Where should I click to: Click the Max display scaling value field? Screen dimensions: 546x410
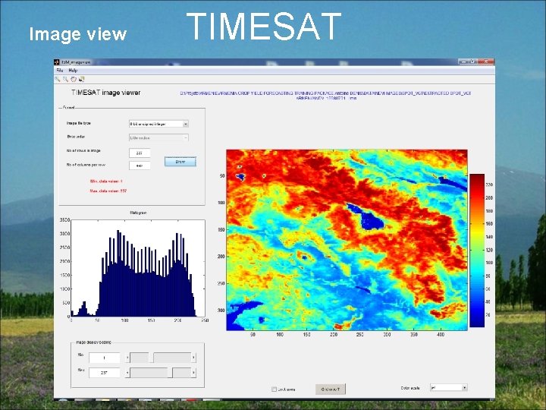pos(105,373)
